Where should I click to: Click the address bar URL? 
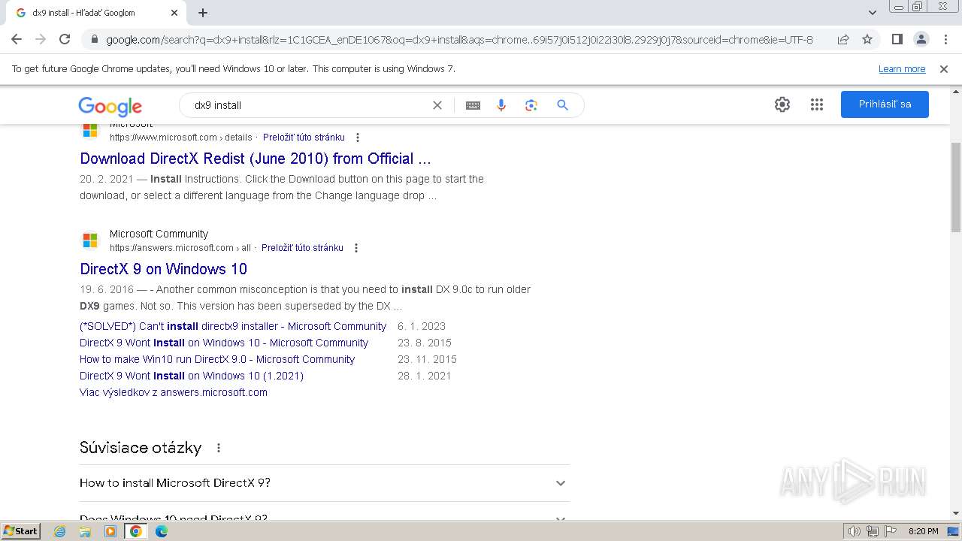pyautogui.click(x=459, y=40)
